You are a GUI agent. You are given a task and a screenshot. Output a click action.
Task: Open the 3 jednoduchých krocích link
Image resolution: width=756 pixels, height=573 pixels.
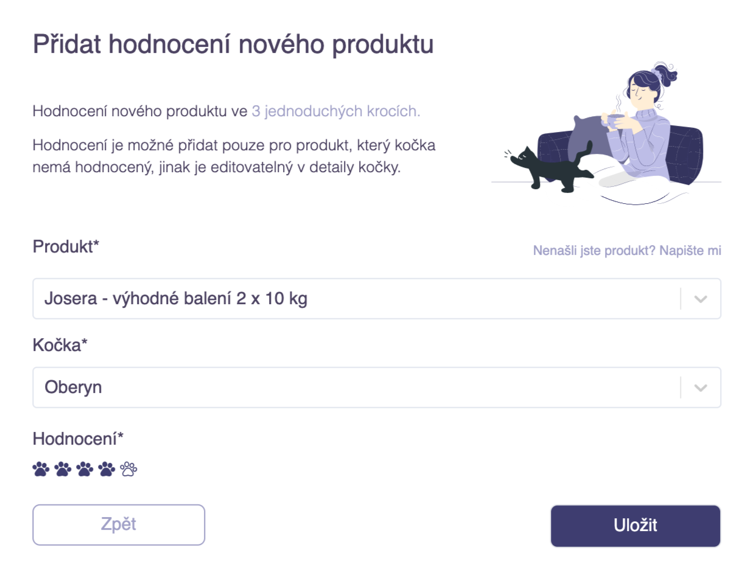[335, 112]
